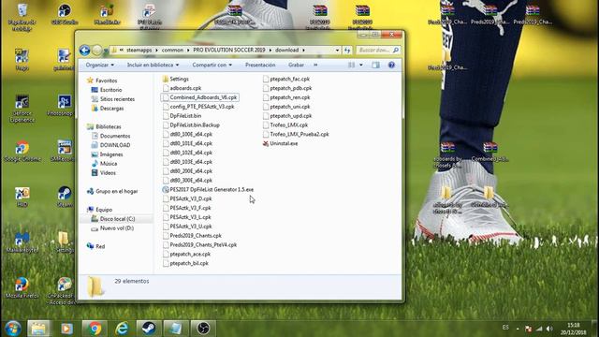Click the download breadcrumb segment
The height and width of the screenshot is (337, 599).
pyautogui.click(x=287, y=50)
